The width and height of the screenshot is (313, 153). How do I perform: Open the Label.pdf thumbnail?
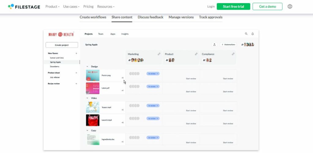pos(93,88)
